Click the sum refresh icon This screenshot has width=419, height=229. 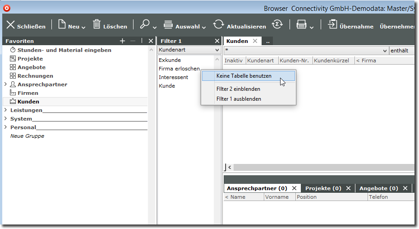pyautogui.click(x=277, y=25)
